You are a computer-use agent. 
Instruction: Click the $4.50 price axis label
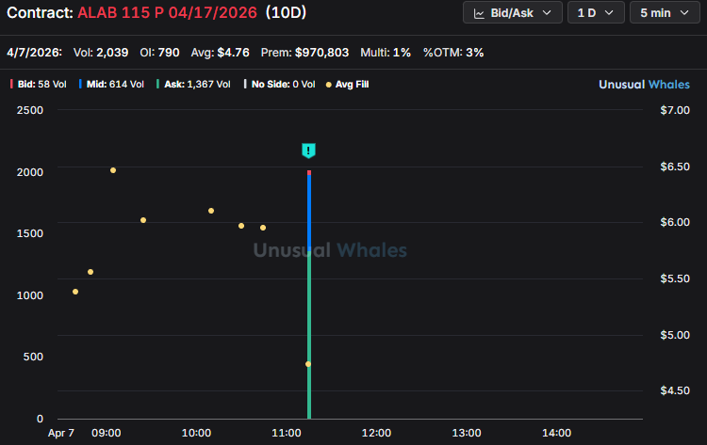[675, 390]
